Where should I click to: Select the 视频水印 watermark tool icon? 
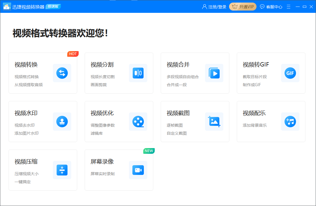62,122
